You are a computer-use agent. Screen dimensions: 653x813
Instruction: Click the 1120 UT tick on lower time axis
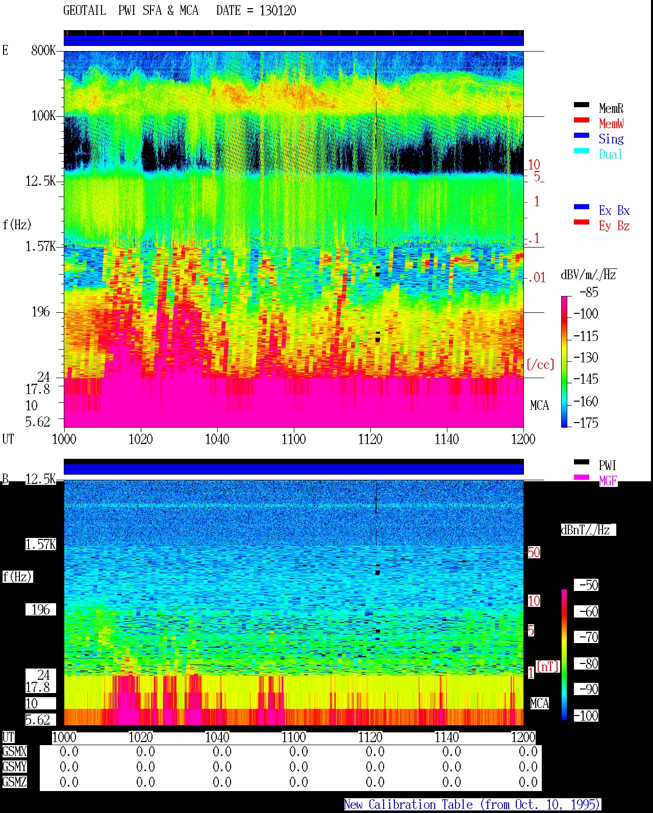point(370,737)
